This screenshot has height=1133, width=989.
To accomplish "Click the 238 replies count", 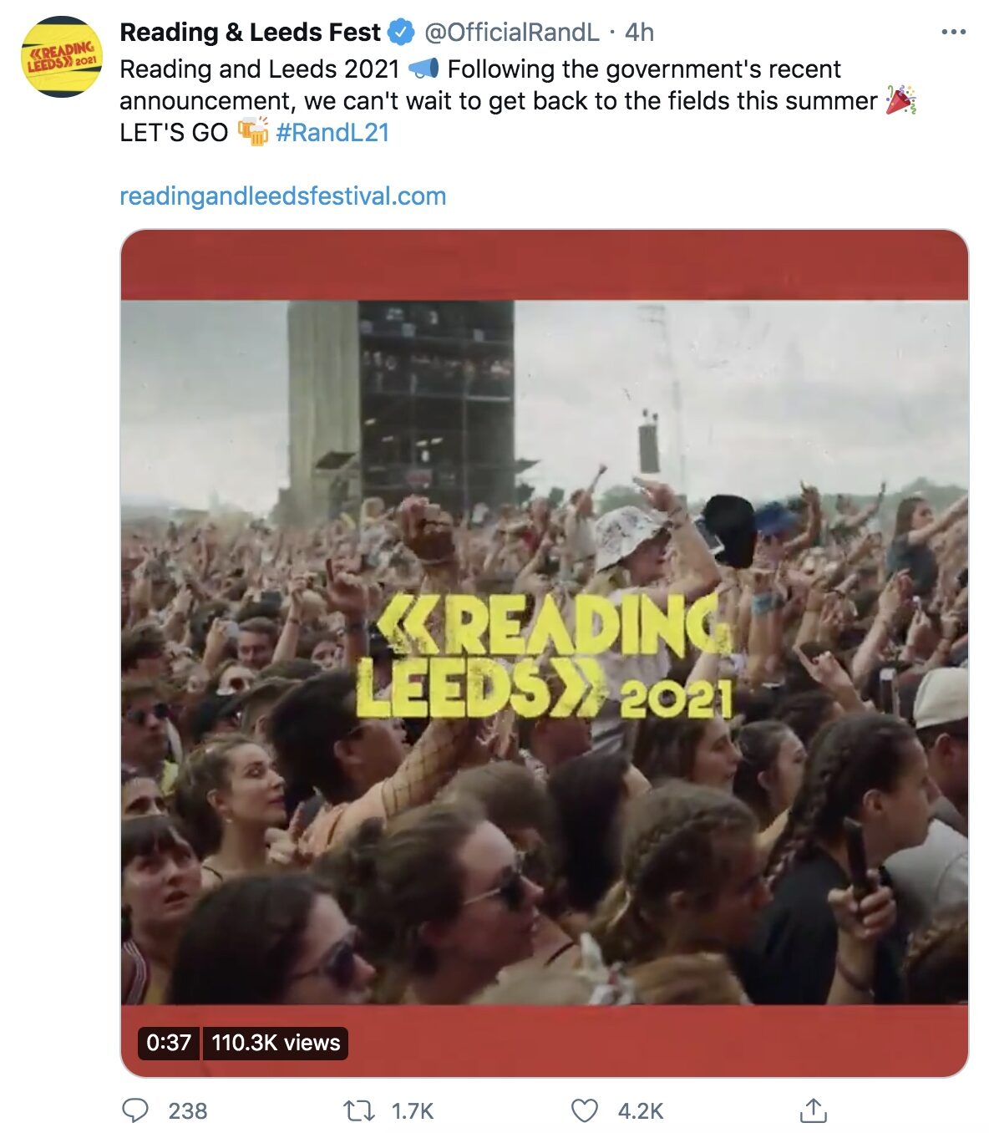I will click(x=187, y=1110).
